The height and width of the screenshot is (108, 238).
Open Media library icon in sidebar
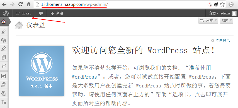(4, 40)
